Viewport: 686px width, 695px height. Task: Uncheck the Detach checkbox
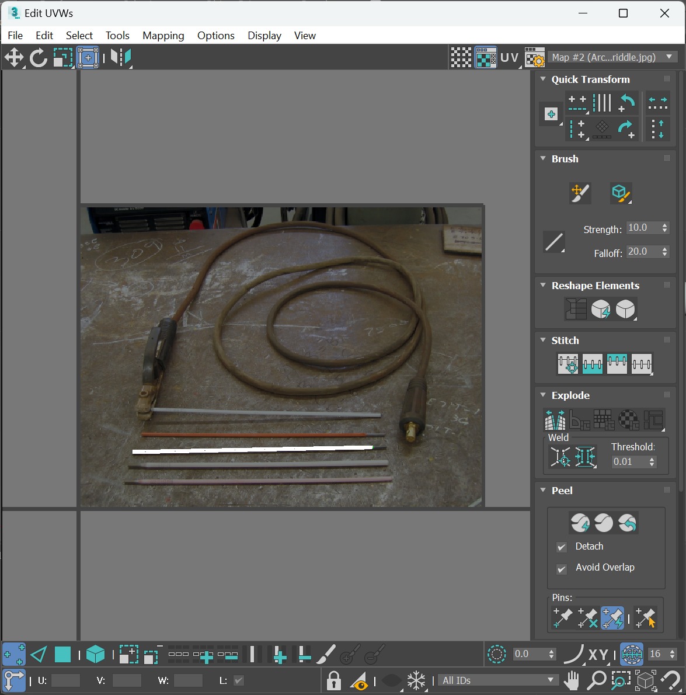(562, 547)
